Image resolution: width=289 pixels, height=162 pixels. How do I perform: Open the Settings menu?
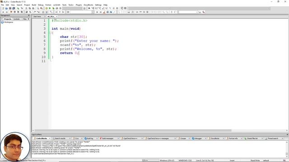pyautogui.click(x=98, y=5)
